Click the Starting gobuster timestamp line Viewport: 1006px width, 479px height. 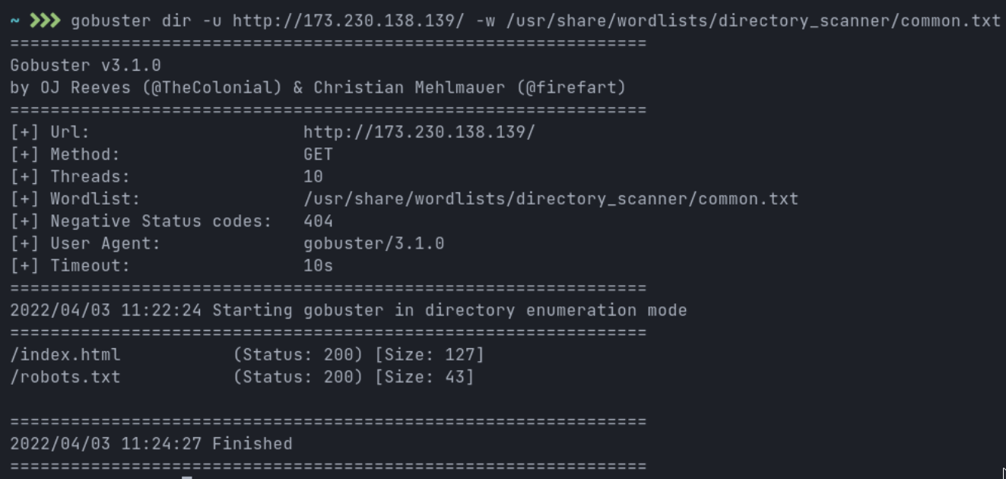coord(348,310)
